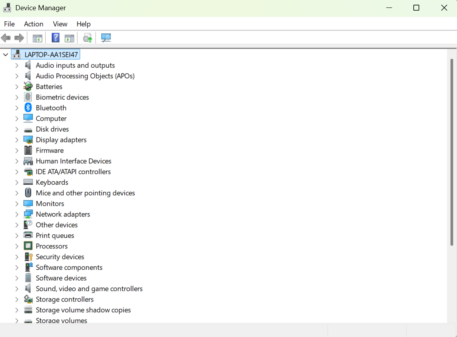Expand Storage volume shadow copies chevron
Screen dimensions: 457x337
pyautogui.click(x=17, y=310)
